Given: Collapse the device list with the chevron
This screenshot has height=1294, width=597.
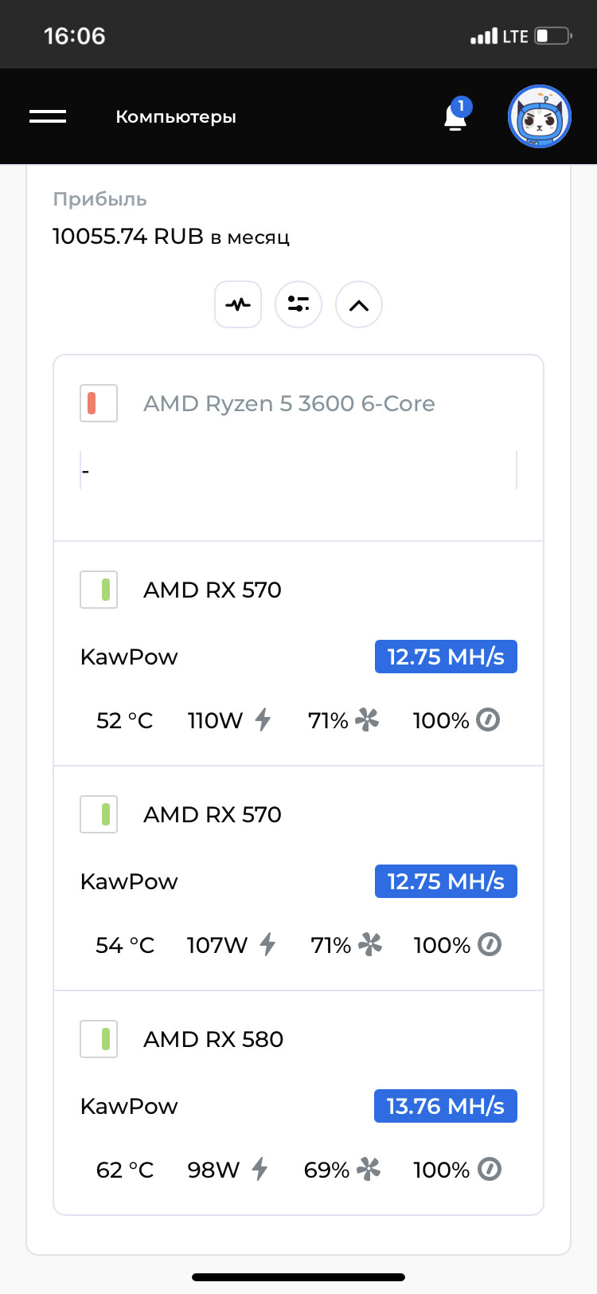Looking at the screenshot, I should (359, 304).
